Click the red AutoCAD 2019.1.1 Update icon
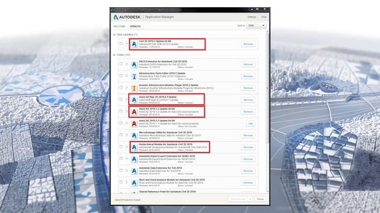Screen dimensions: 380x213 [134, 124]
